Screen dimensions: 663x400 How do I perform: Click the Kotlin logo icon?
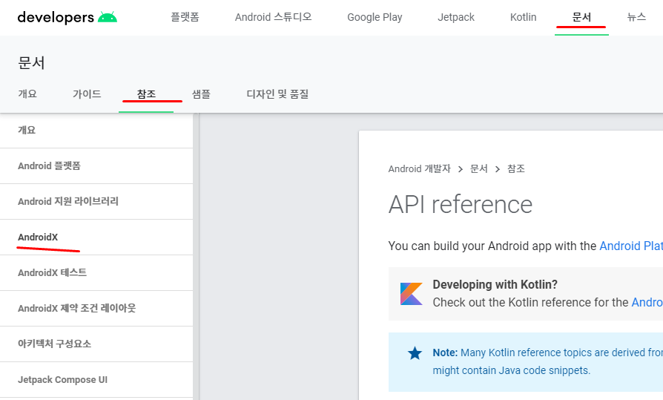point(412,294)
